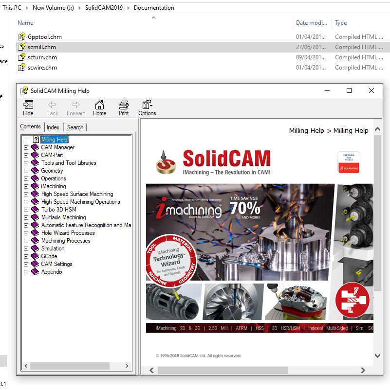Select the Machining Processes topic
The image size is (390, 390).
point(66,241)
